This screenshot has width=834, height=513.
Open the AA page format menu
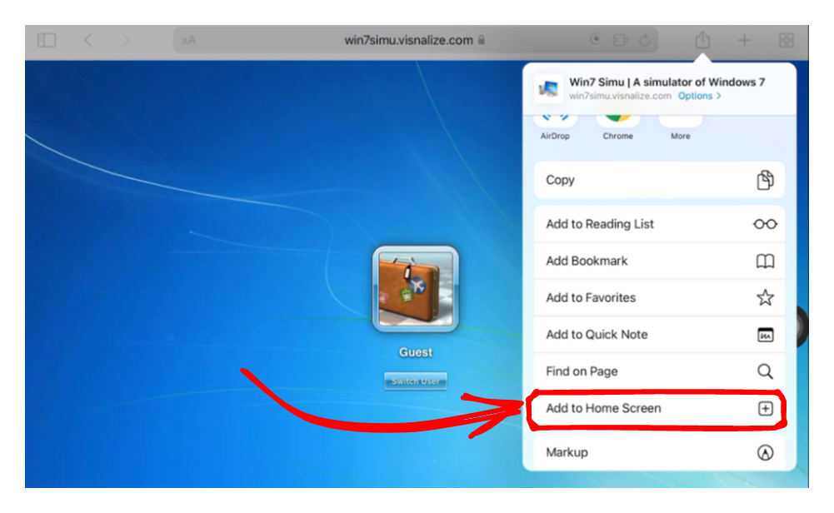click(x=189, y=40)
